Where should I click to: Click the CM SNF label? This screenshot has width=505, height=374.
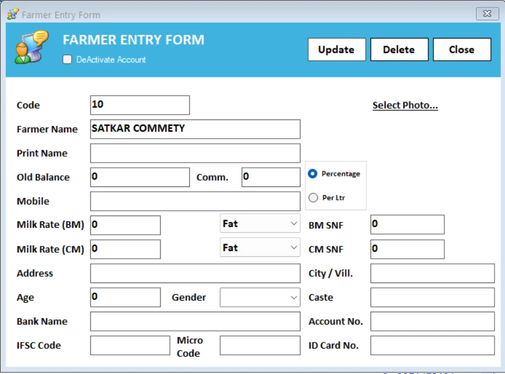pos(326,249)
